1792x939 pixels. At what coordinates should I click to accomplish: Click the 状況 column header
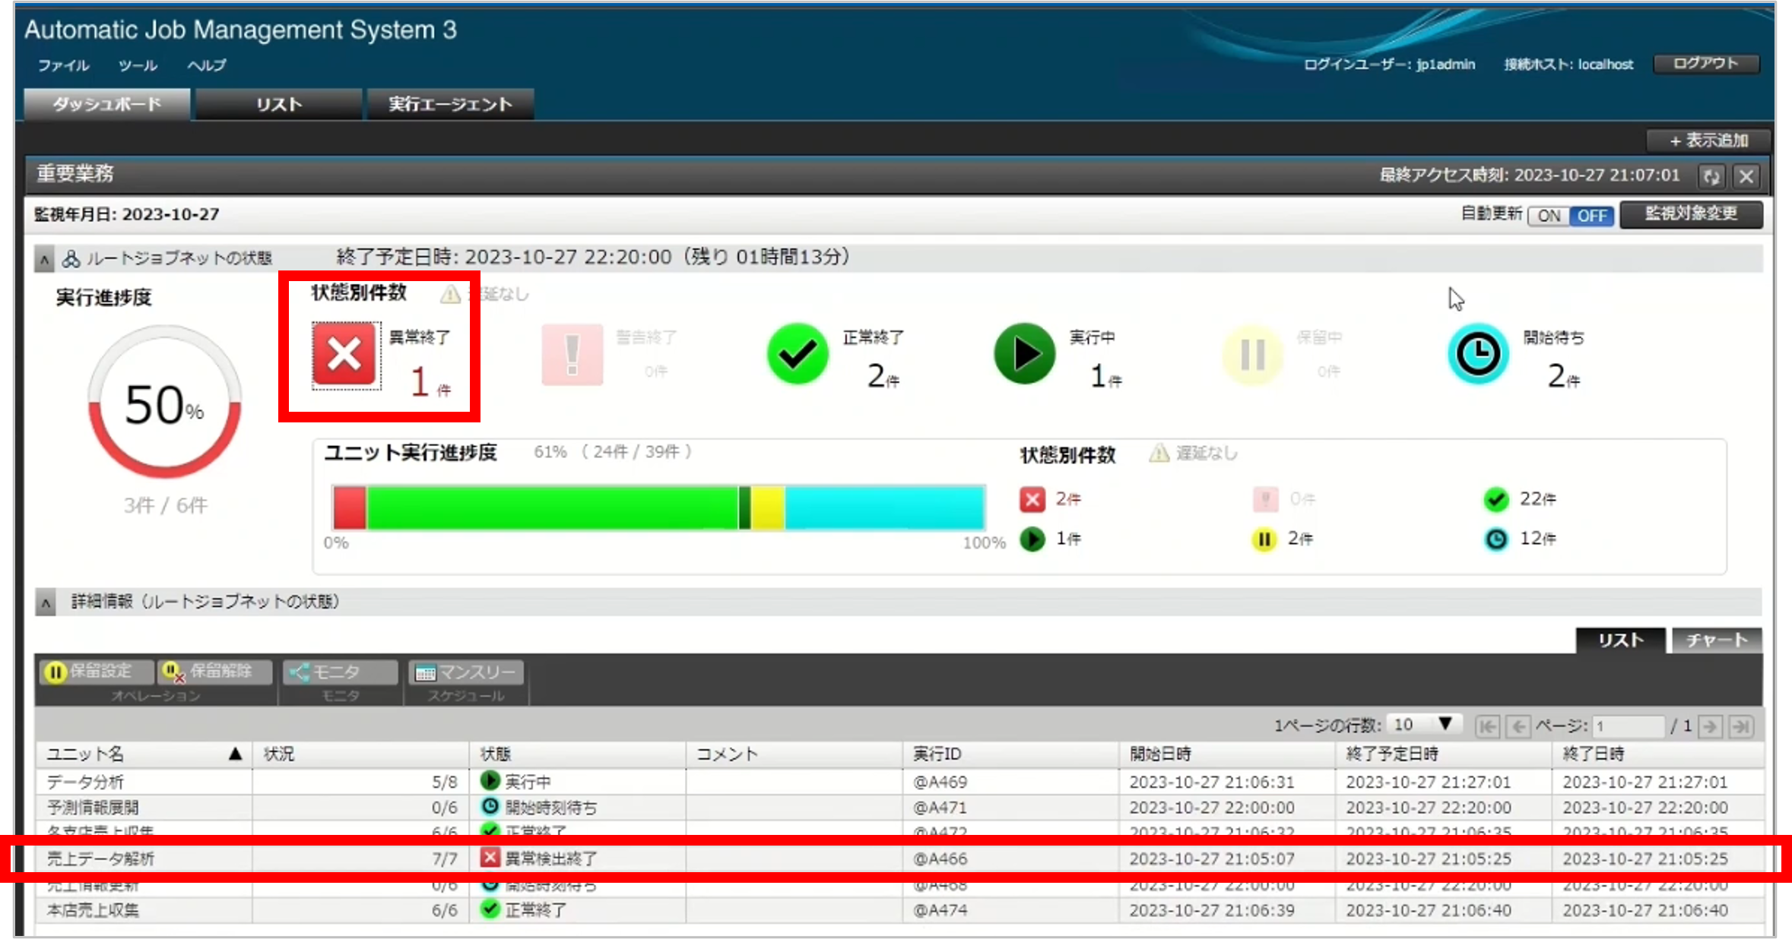coord(360,754)
